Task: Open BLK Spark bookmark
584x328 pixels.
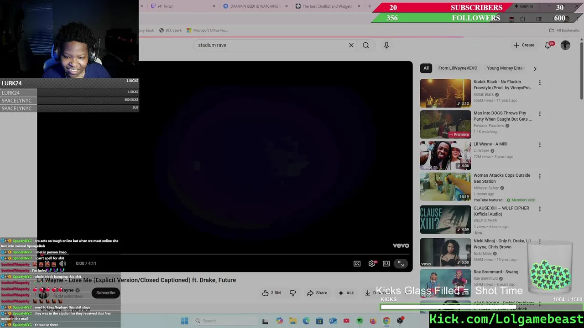Action: click(170, 31)
